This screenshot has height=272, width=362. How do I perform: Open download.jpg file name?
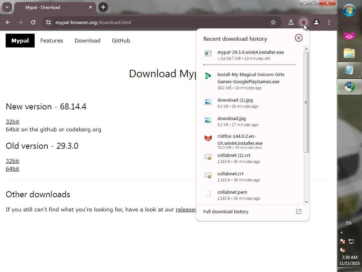[232, 118]
